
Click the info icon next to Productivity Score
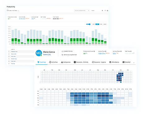[94, 51]
